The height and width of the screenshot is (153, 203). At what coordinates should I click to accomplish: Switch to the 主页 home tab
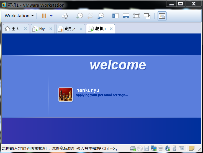coord(16,28)
